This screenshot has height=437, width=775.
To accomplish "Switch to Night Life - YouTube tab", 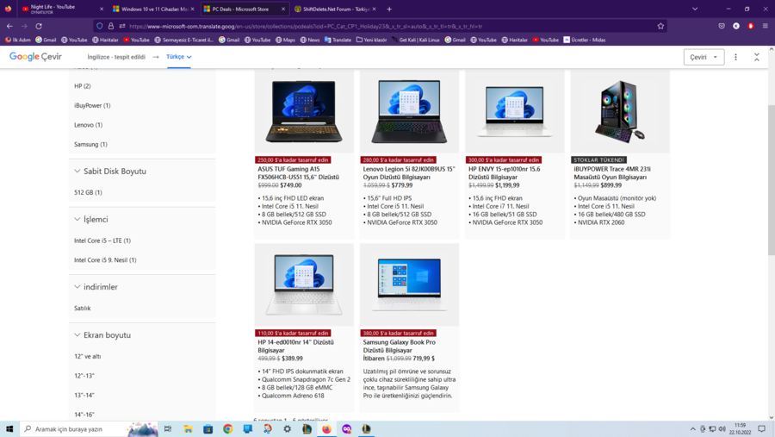I will [x=59, y=9].
